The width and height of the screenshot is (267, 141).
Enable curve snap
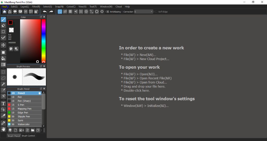coord(92,11)
